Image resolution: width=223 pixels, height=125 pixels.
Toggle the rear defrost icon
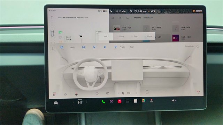[108, 93]
